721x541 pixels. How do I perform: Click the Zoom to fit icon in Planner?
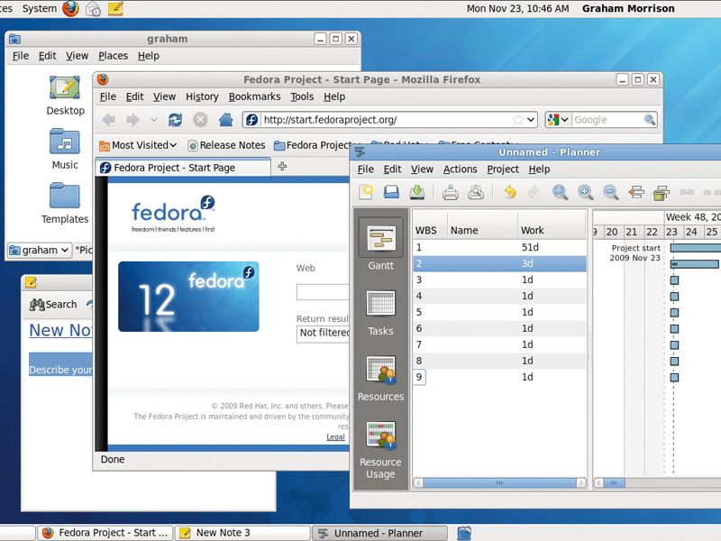[560, 192]
